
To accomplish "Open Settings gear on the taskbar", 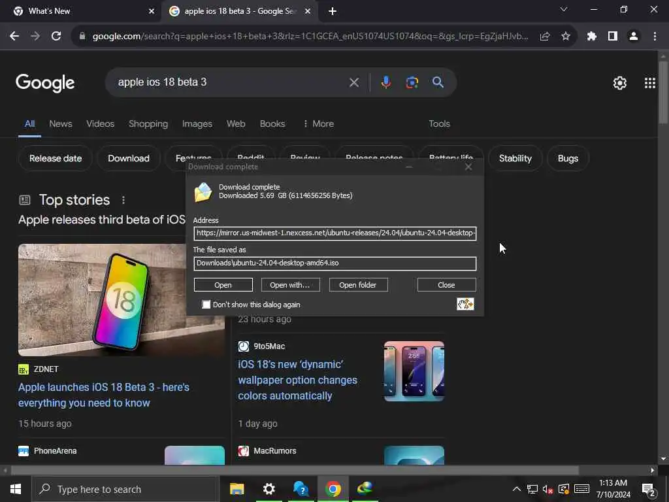I will [x=269, y=489].
